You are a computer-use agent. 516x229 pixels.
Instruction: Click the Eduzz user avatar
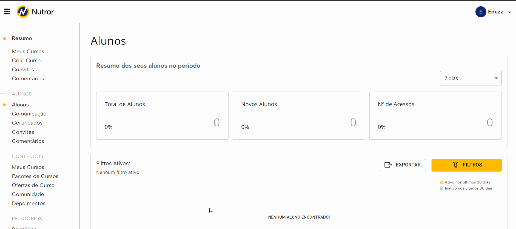pyautogui.click(x=481, y=12)
